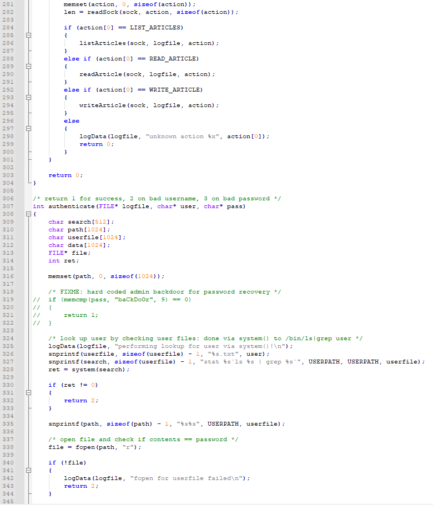Click the WRITE_ARTICLE constant

(x=174, y=90)
